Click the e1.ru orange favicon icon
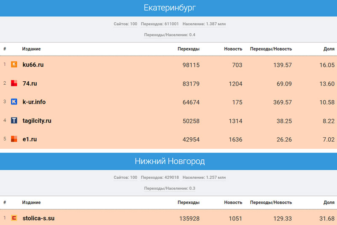 click(14, 139)
